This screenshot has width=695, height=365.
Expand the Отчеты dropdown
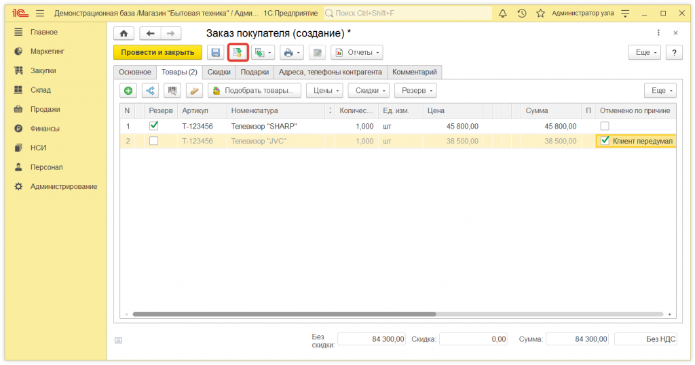[x=357, y=53]
